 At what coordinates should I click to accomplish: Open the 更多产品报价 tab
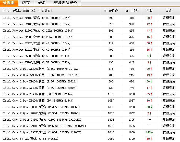[65, 3]
